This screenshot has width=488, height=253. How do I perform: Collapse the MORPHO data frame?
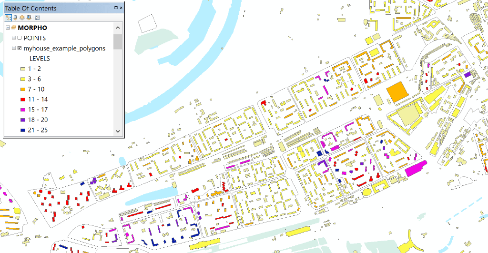pos(8,28)
